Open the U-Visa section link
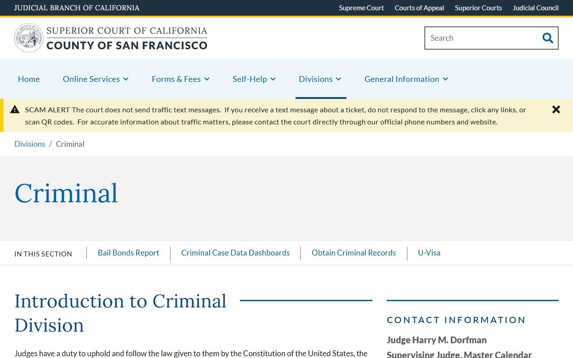 pos(429,253)
